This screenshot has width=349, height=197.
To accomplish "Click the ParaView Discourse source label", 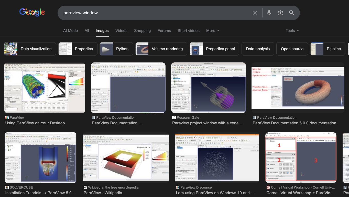I will click(196, 188).
